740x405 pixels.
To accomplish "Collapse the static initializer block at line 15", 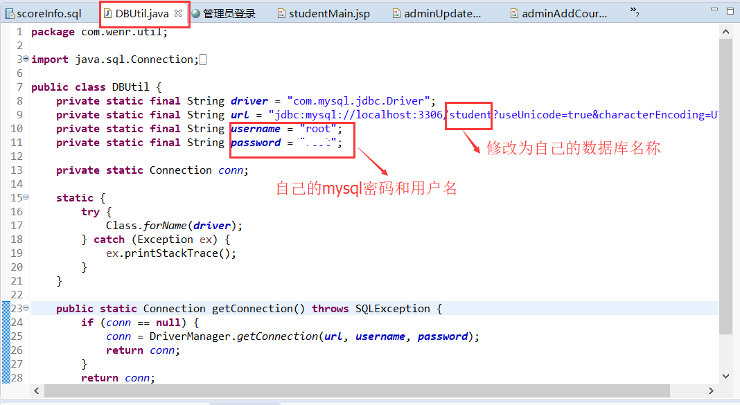I will [26, 197].
